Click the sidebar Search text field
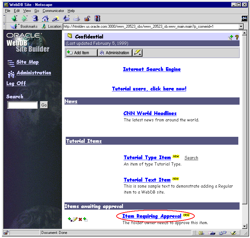The image size is (250, 238). [22, 105]
